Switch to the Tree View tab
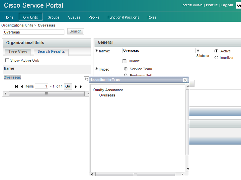 18,52
